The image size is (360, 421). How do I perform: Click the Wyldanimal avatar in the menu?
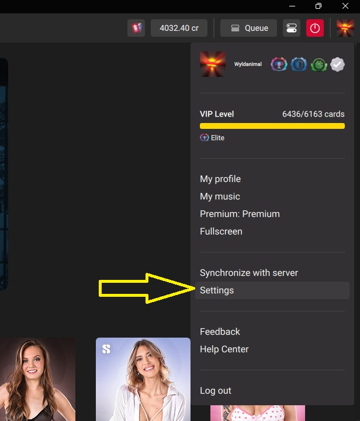point(213,64)
